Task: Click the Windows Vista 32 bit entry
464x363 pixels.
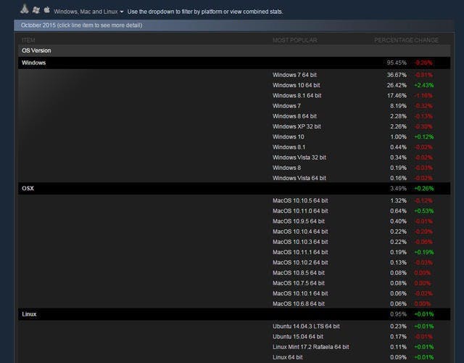Action: 299,158
